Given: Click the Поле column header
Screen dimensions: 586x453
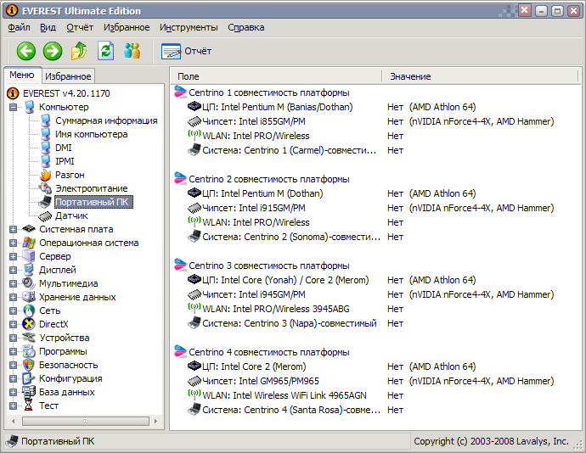Looking at the screenshot, I should point(276,76).
